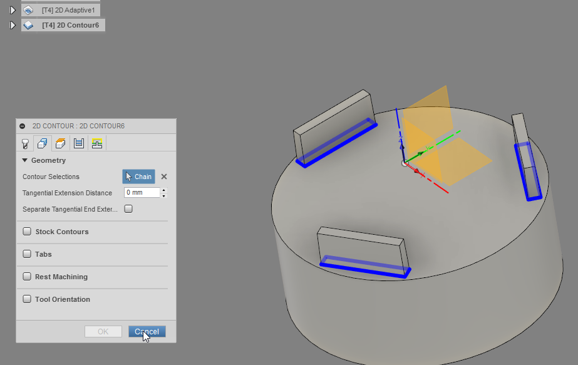Select the 2D Contour6 operation icon

click(x=28, y=26)
